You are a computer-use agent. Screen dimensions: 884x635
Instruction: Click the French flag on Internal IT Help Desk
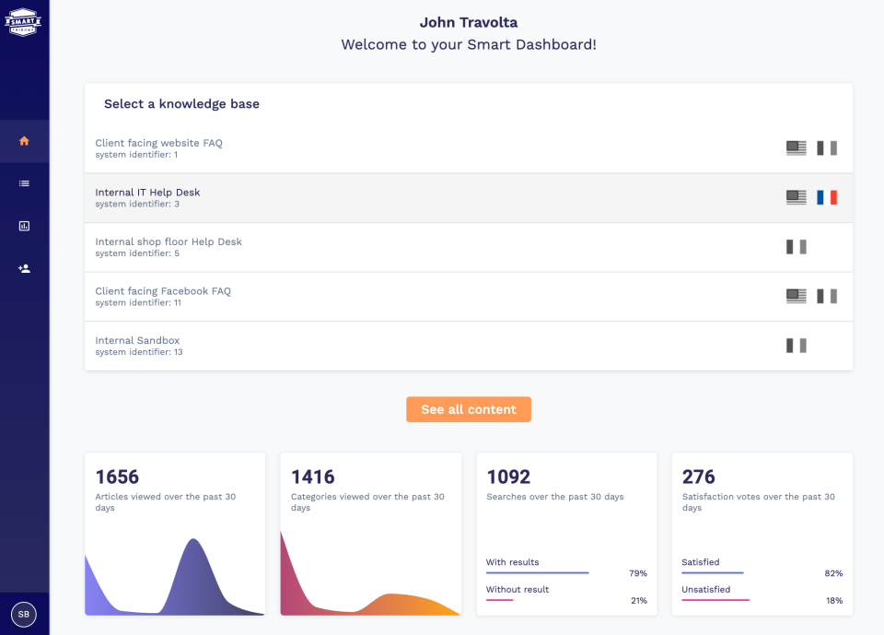click(827, 196)
